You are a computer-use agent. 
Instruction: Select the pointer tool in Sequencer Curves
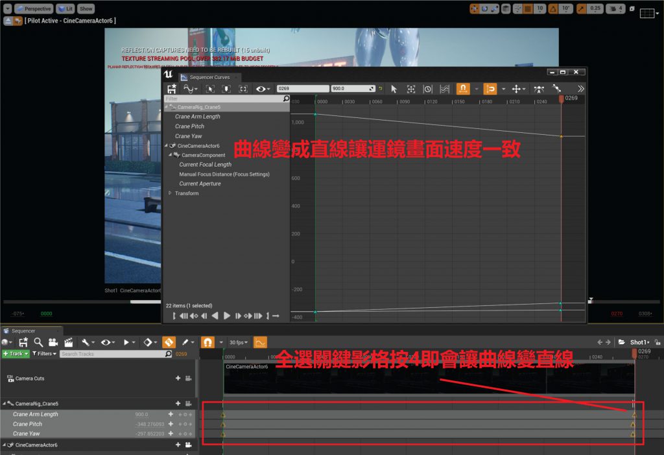point(394,89)
